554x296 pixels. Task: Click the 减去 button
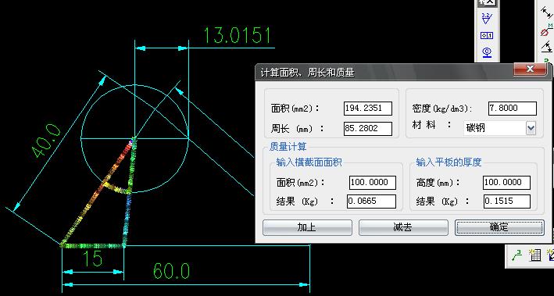[x=403, y=227]
